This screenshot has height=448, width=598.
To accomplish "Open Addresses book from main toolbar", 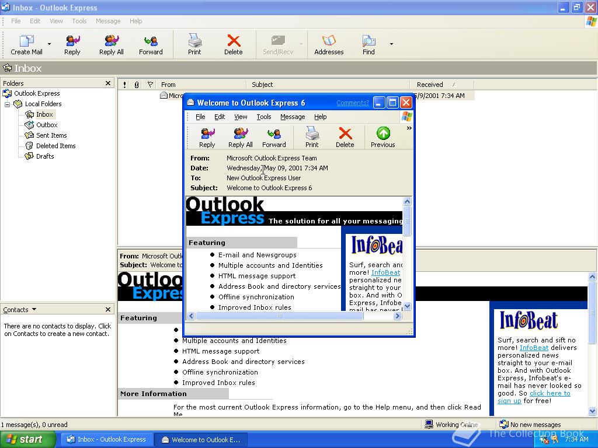I will pos(329,44).
